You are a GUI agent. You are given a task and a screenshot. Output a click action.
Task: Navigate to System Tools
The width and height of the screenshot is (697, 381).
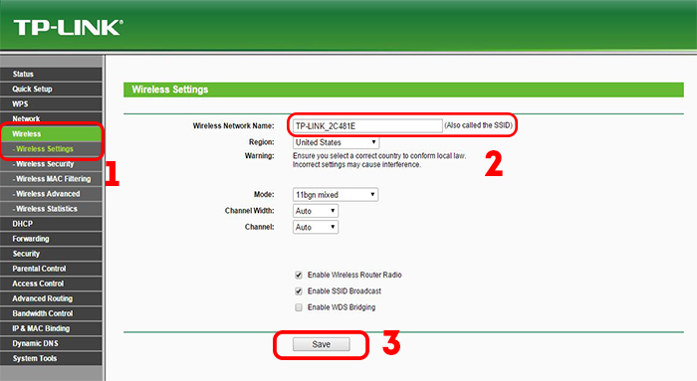coord(51,358)
